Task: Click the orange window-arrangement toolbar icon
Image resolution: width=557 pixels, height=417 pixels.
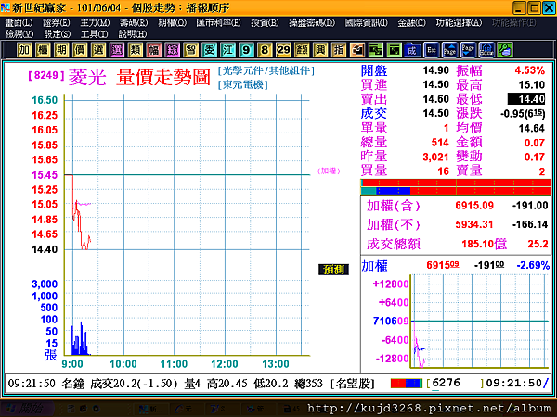Action: pos(357,50)
